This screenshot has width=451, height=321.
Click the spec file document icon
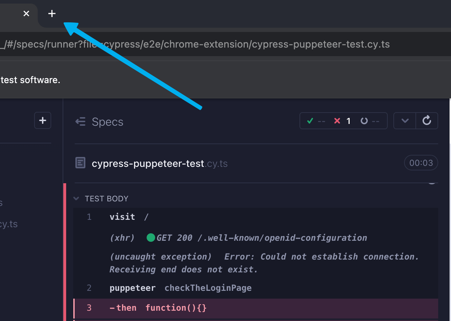tap(80, 163)
